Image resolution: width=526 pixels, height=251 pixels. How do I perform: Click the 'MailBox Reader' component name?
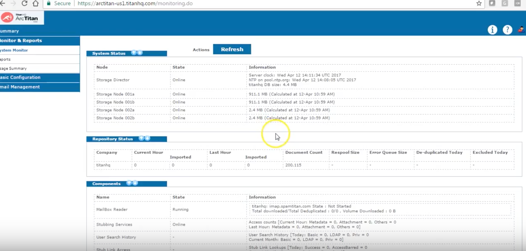pos(112,209)
